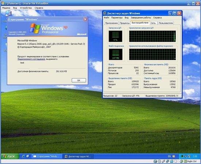Open the Параметры menu in Task Manager
The image size is (201, 164).
tap(117, 18)
